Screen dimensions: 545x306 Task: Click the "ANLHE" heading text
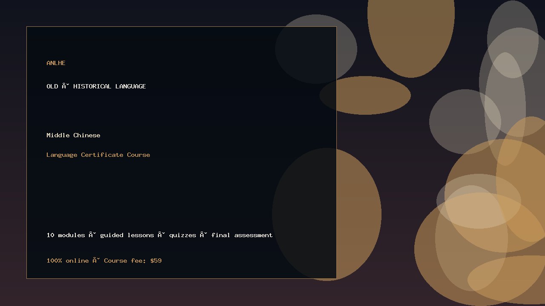[56, 63]
